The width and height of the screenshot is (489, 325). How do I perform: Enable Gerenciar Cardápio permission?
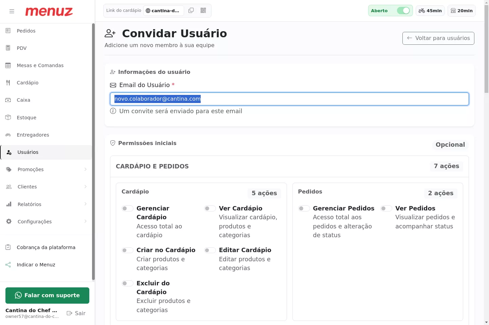tap(127, 208)
